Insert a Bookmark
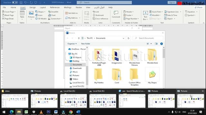The image size is (206, 115). click(x=98, y=15)
